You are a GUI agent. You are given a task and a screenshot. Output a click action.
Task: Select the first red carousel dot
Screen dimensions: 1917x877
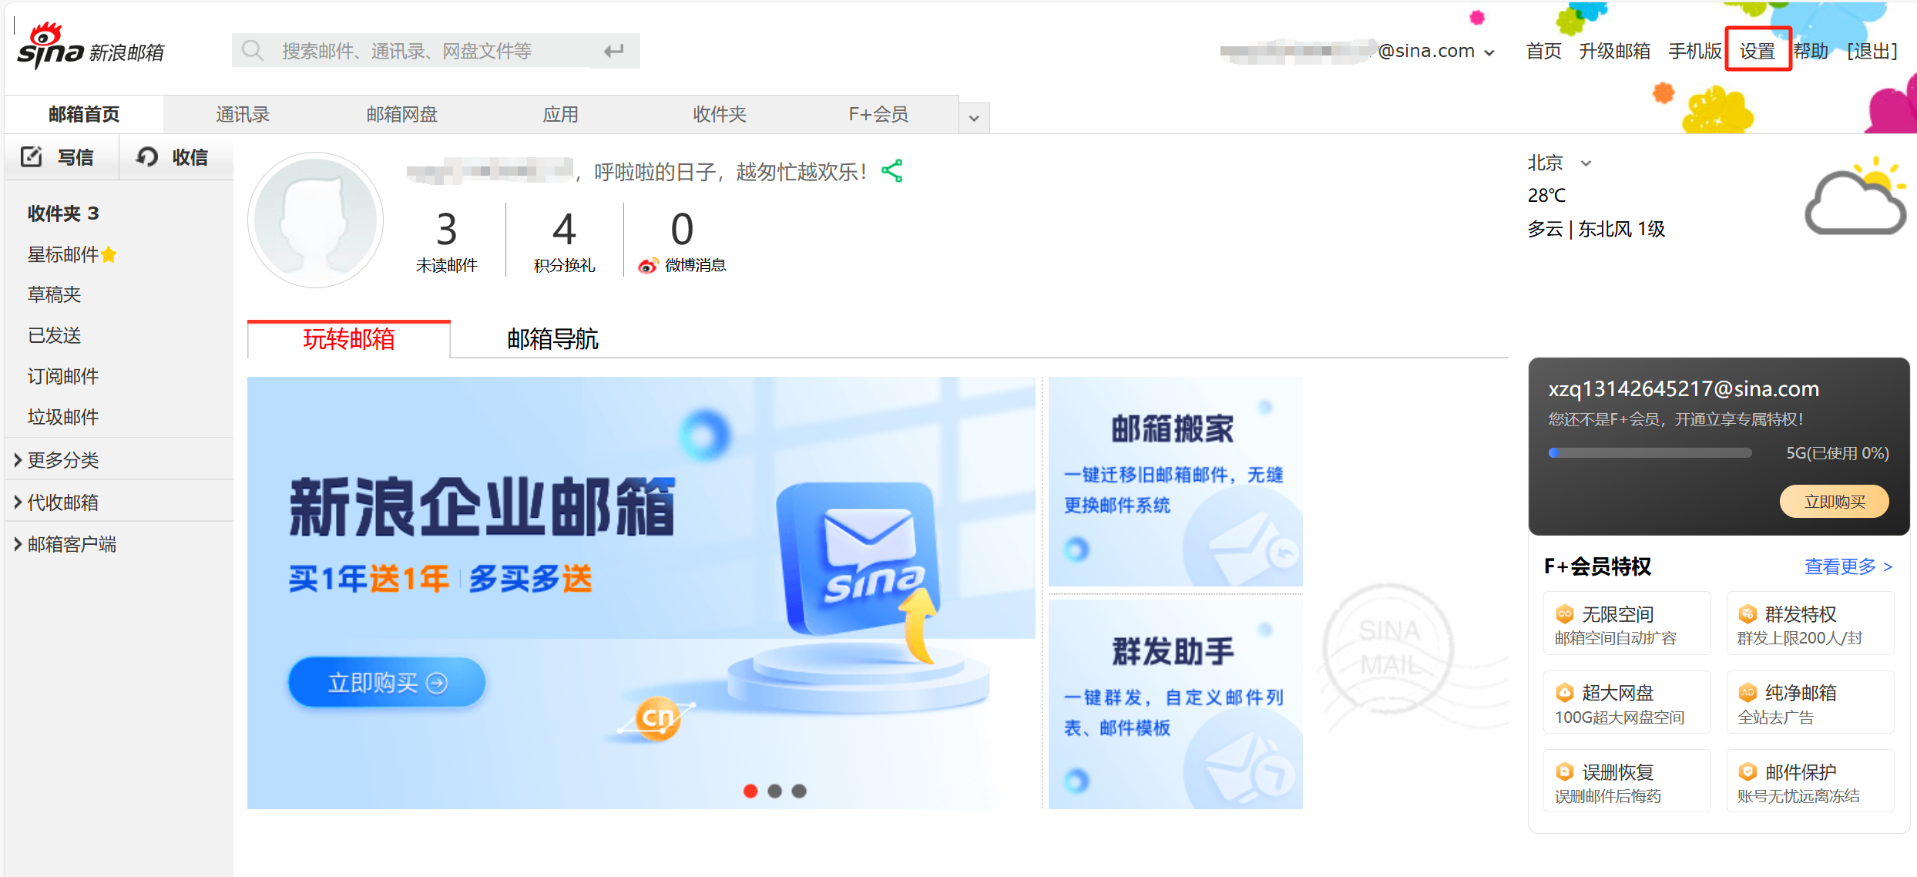[750, 791]
